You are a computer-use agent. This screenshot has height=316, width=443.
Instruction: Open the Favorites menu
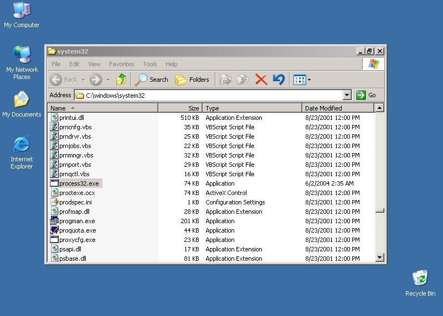(x=121, y=64)
